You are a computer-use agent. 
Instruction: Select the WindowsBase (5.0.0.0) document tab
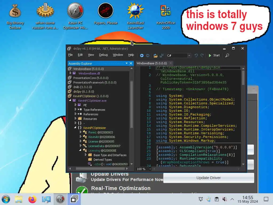pyautogui.click(x=151, y=63)
